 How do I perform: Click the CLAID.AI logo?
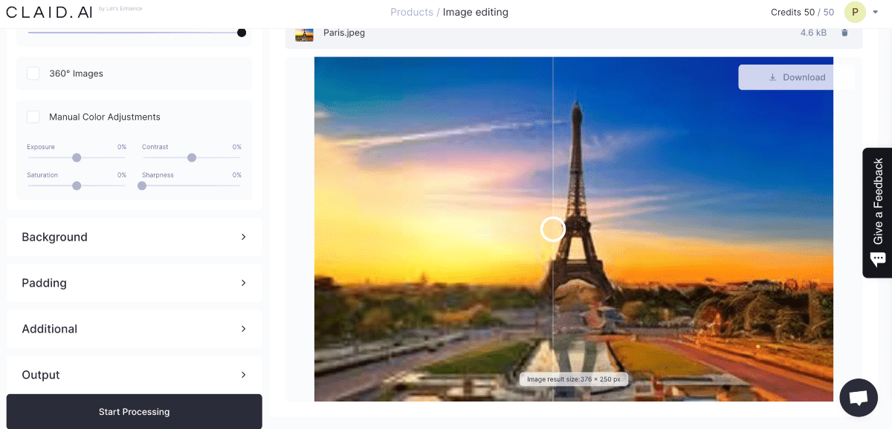[49, 12]
